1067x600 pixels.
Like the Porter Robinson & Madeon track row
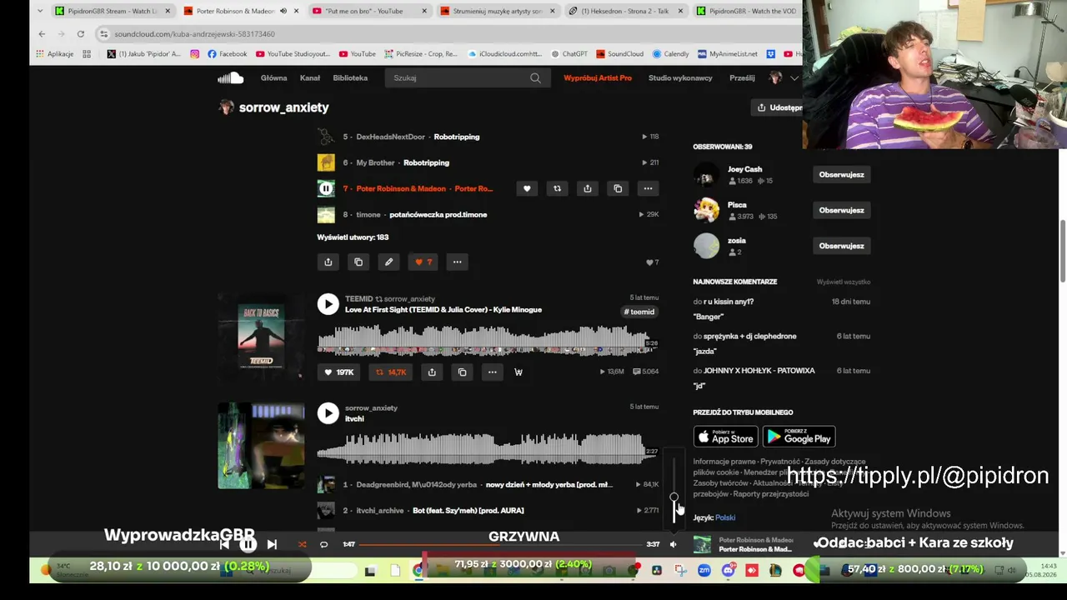coord(527,188)
